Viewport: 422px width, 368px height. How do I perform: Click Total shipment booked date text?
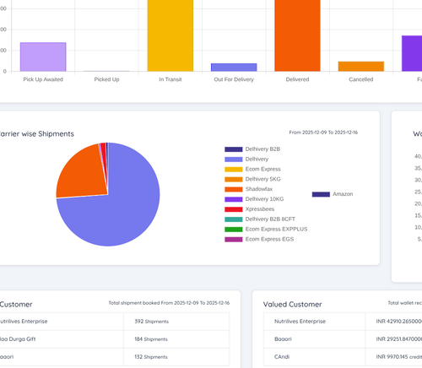click(x=169, y=303)
